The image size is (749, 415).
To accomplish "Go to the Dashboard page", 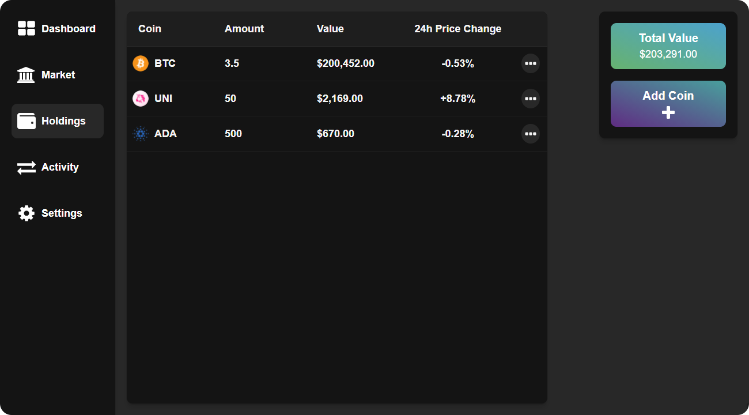I will tap(68, 29).
